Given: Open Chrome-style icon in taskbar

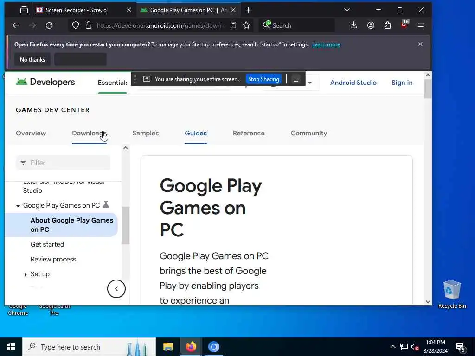Looking at the screenshot, I should click(x=213, y=347).
